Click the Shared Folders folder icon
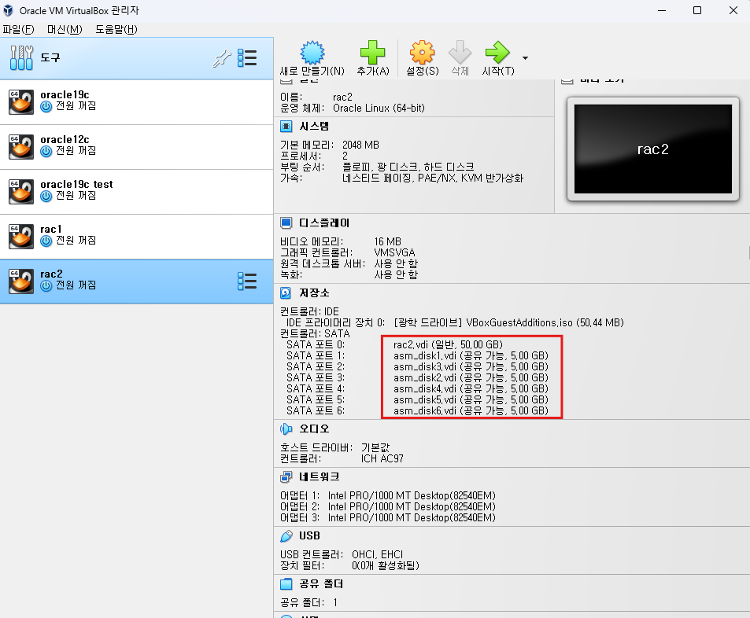This screenshot has width=750, height=618. [286, 584]
